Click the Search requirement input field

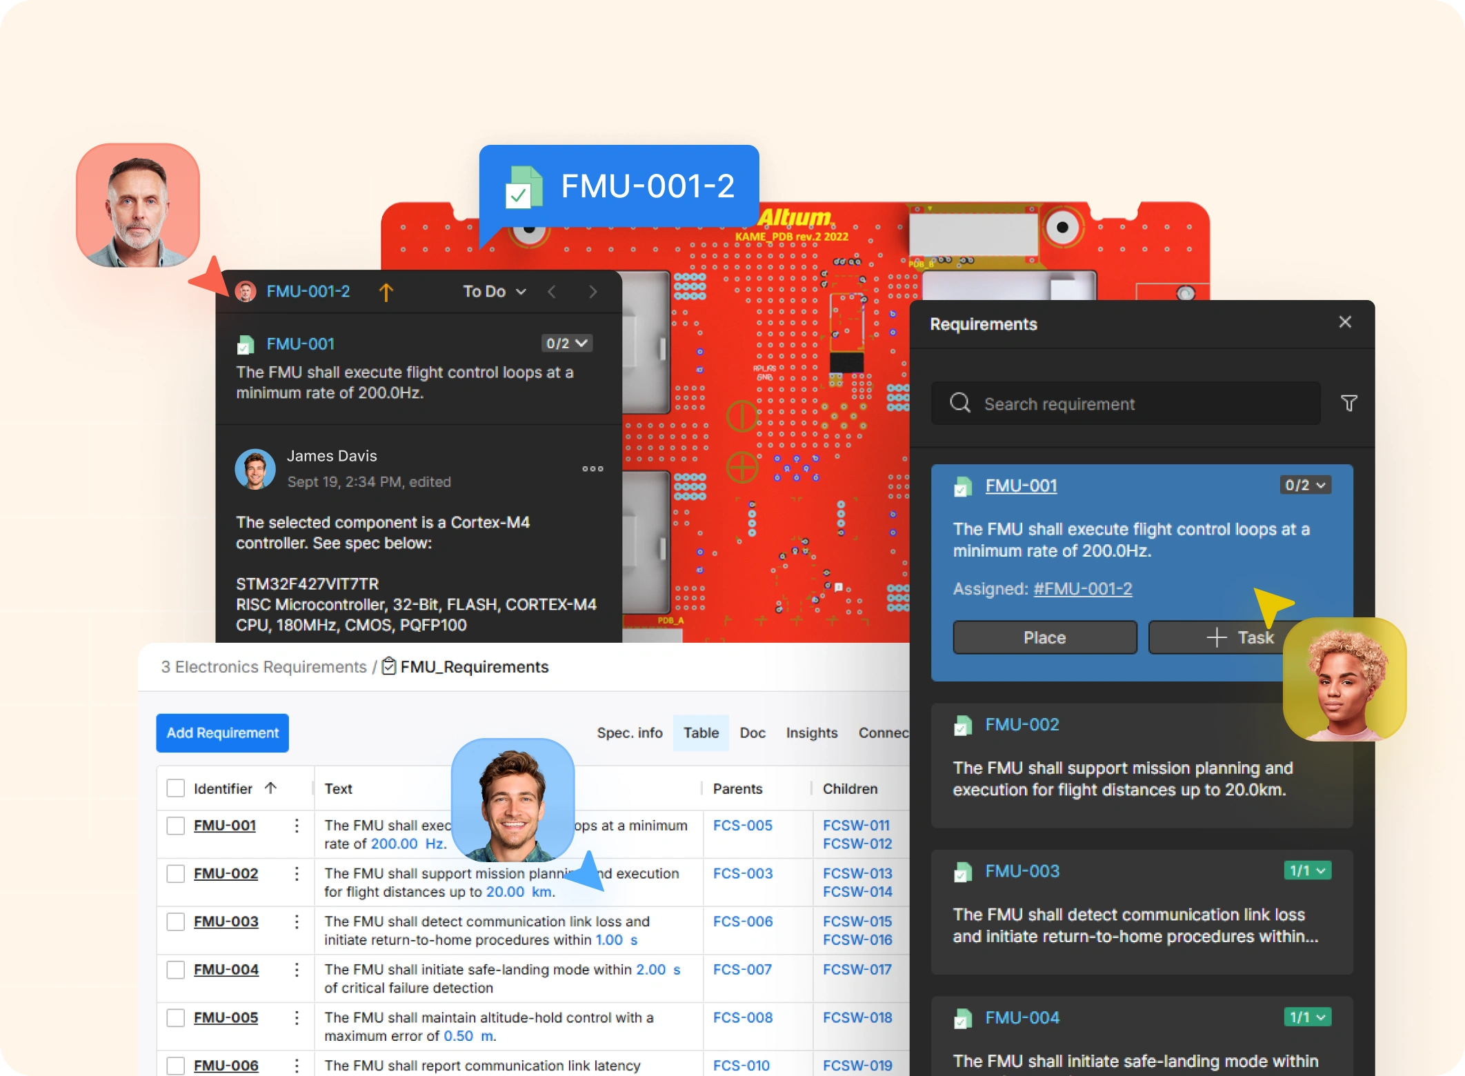pyautogui.click(x=1126, y=403)
